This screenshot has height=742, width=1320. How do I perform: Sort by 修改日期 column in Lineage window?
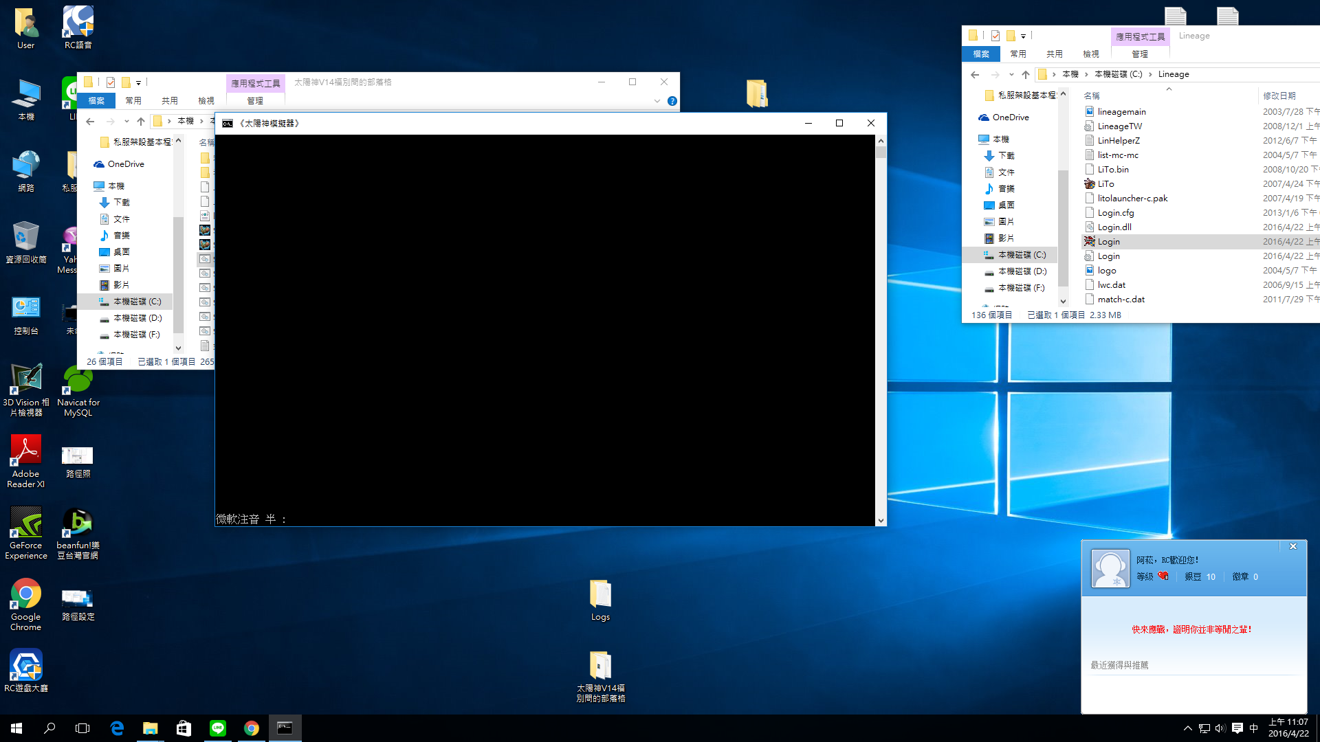(1279, 95)
